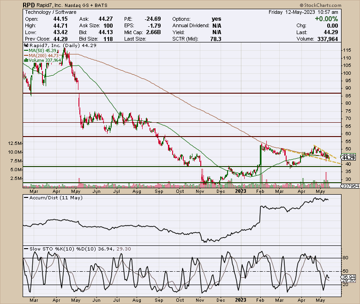
Task: Click the 2.5M volume axis label
Action: (x=16, y=179)
